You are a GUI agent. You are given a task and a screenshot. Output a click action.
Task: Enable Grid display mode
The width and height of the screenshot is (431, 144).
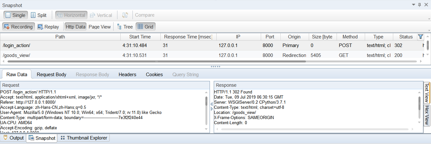[x=146, y=27]
